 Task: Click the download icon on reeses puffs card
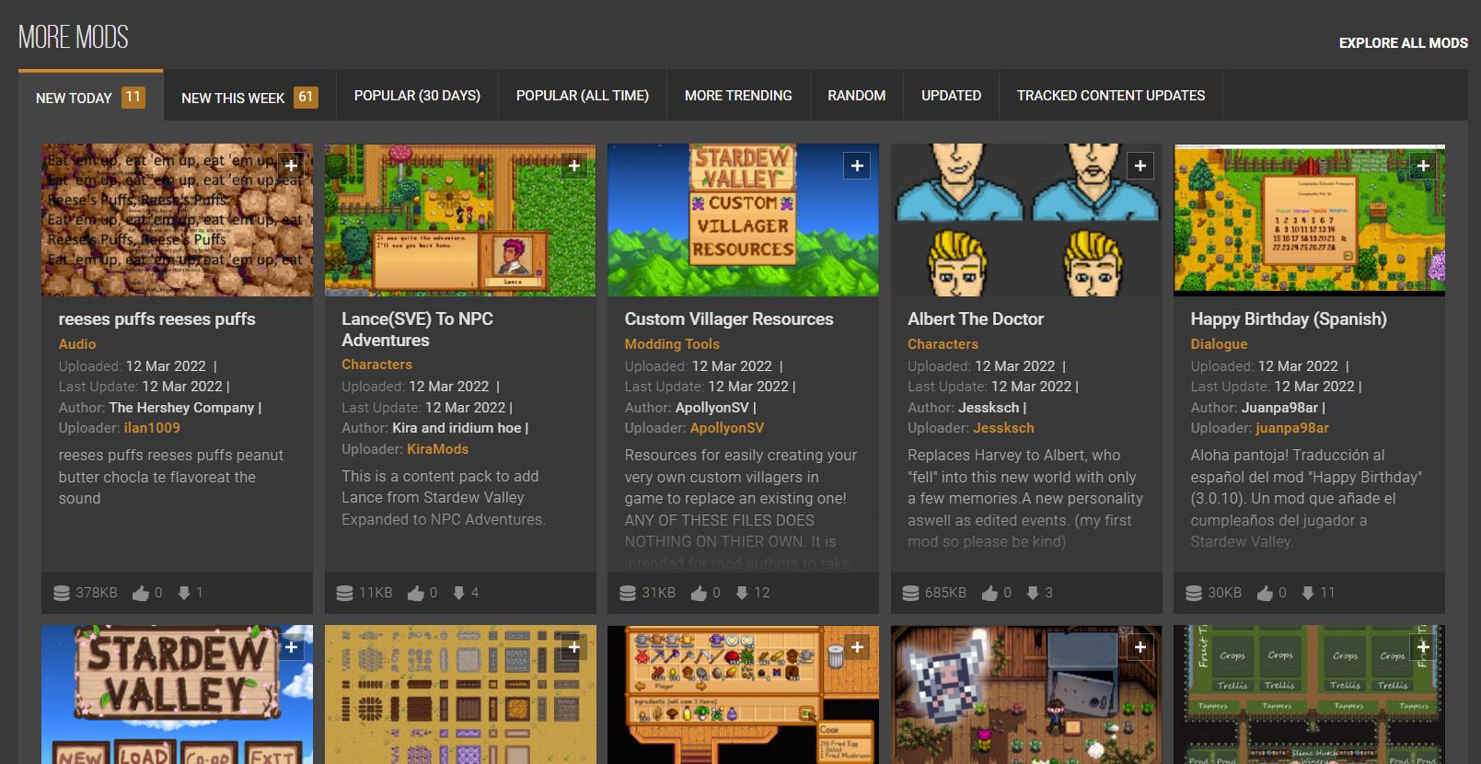184,593
